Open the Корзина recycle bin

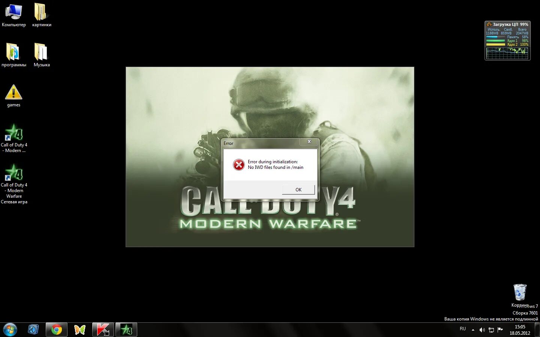coord(520,295)
